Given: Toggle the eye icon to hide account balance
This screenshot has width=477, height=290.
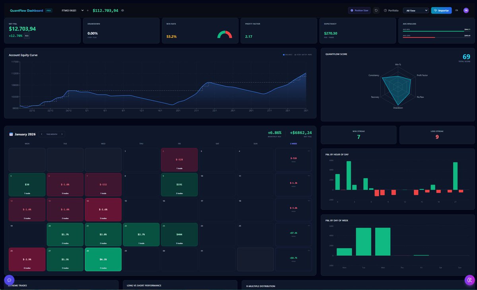Looking at the screenshot, I should point(122,11).
